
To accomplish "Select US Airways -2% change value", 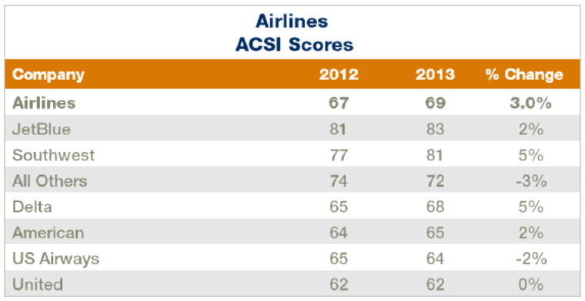I will (x=531, y=259).
